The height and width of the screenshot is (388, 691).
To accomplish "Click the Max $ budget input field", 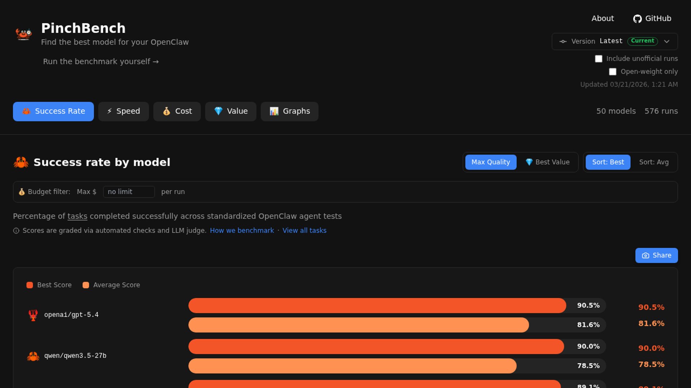I will point(128,192).
